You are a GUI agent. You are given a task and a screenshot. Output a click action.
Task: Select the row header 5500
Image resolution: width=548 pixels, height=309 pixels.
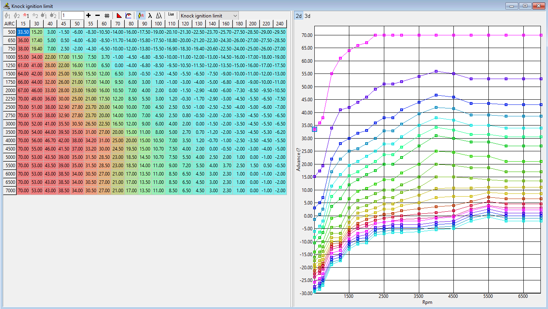10,165
